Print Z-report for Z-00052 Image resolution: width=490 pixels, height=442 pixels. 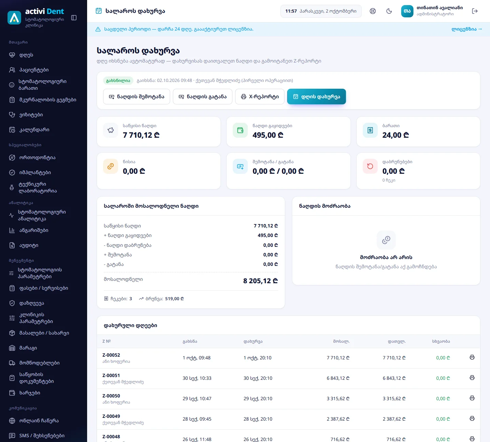click(472, 357)
